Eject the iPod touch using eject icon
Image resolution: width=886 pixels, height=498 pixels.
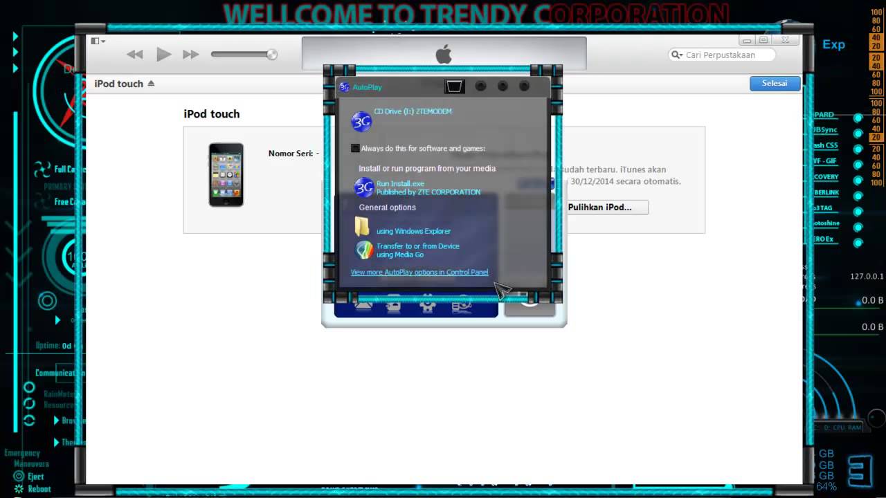pyautogui.click(x=151, y=84)
